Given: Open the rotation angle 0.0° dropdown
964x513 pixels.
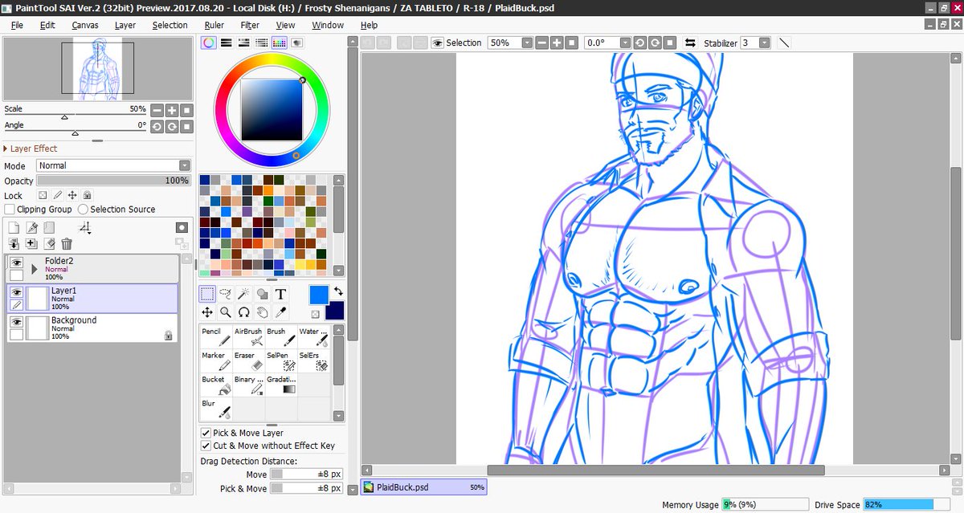Looking at the screenshot, I should click(x=624, y=43).
